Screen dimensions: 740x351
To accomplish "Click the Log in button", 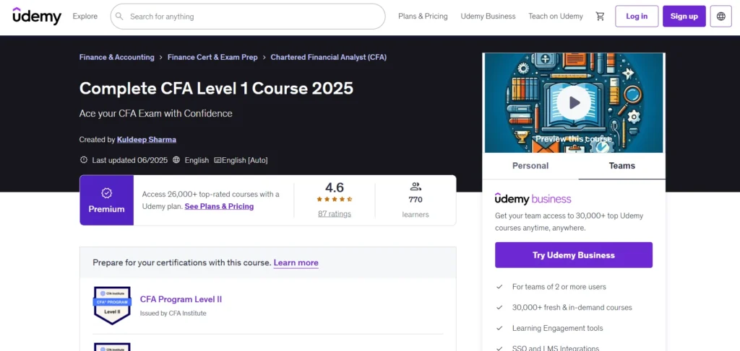I will [637, 17].
